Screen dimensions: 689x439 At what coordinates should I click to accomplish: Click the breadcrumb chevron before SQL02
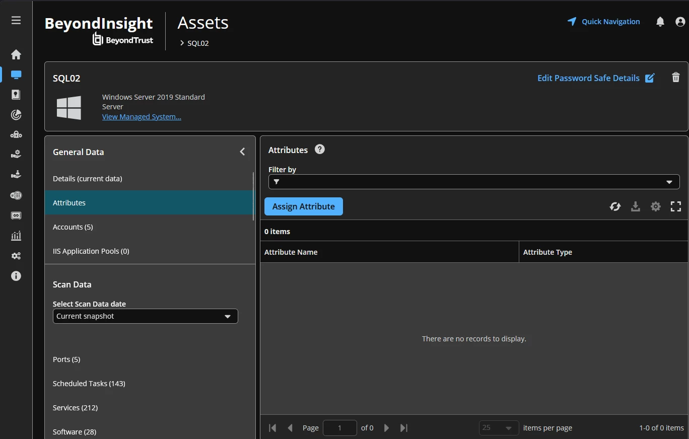coord(182,43)
